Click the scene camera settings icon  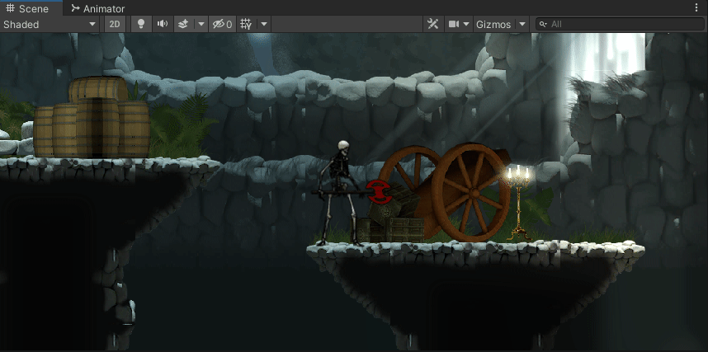(454, 25)
